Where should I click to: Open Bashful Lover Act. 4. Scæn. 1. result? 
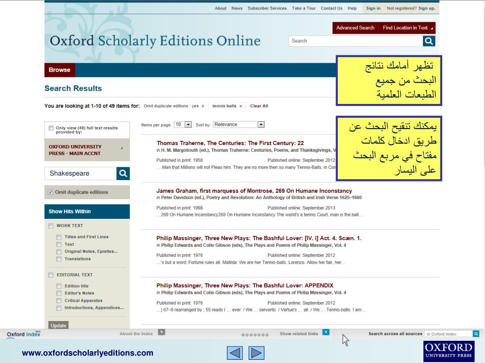click(x=259, y=238)
